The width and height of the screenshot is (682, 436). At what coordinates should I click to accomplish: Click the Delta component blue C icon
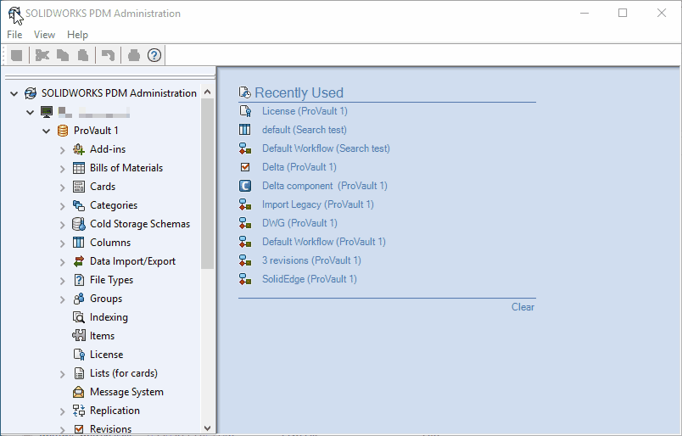click(245, 186)
